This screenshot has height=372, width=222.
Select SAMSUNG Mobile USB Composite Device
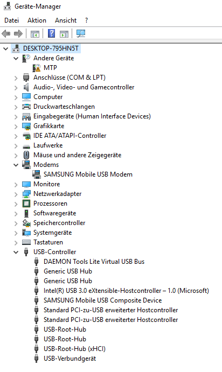tap(102, 300)
